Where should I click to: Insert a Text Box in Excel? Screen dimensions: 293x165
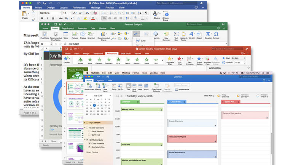coord(176,36)
